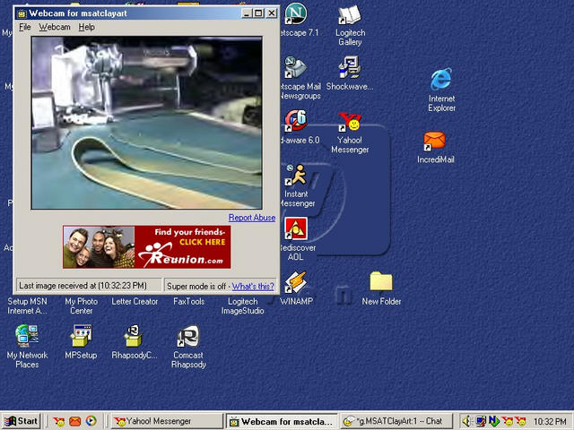The width and height of the screenshot is (574, 430).
Task: Switch to the g.MSATClayArt:1 Chat taskbar button
Action: click(396, 422)
